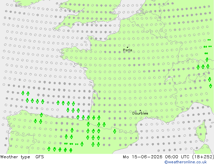214x165 pixels.
Task: Open the weatheronline.co.uk copyright link
Action: [186, 162]
